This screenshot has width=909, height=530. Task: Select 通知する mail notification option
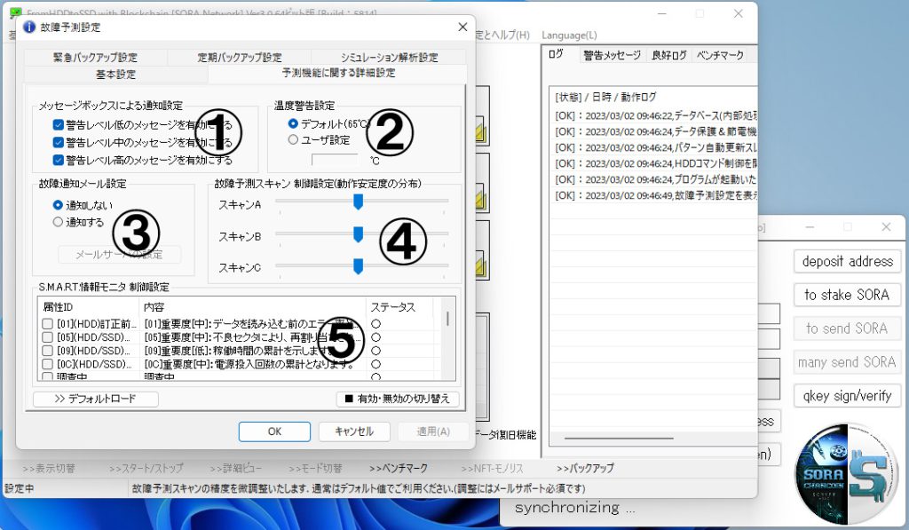click(x=58, y=222)
